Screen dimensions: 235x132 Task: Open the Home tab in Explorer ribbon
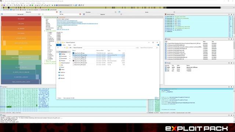[x=64, y=45]
